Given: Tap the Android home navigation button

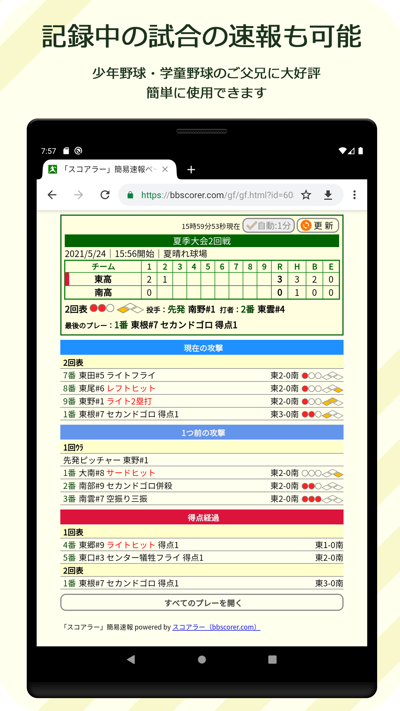Looking at the screenshot, I should [x=202, y=659].
